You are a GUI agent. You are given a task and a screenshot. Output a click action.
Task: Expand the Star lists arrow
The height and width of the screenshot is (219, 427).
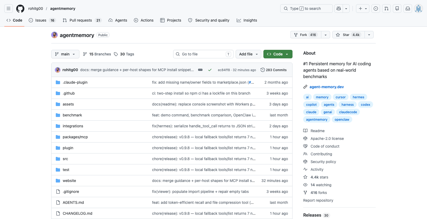369,35
